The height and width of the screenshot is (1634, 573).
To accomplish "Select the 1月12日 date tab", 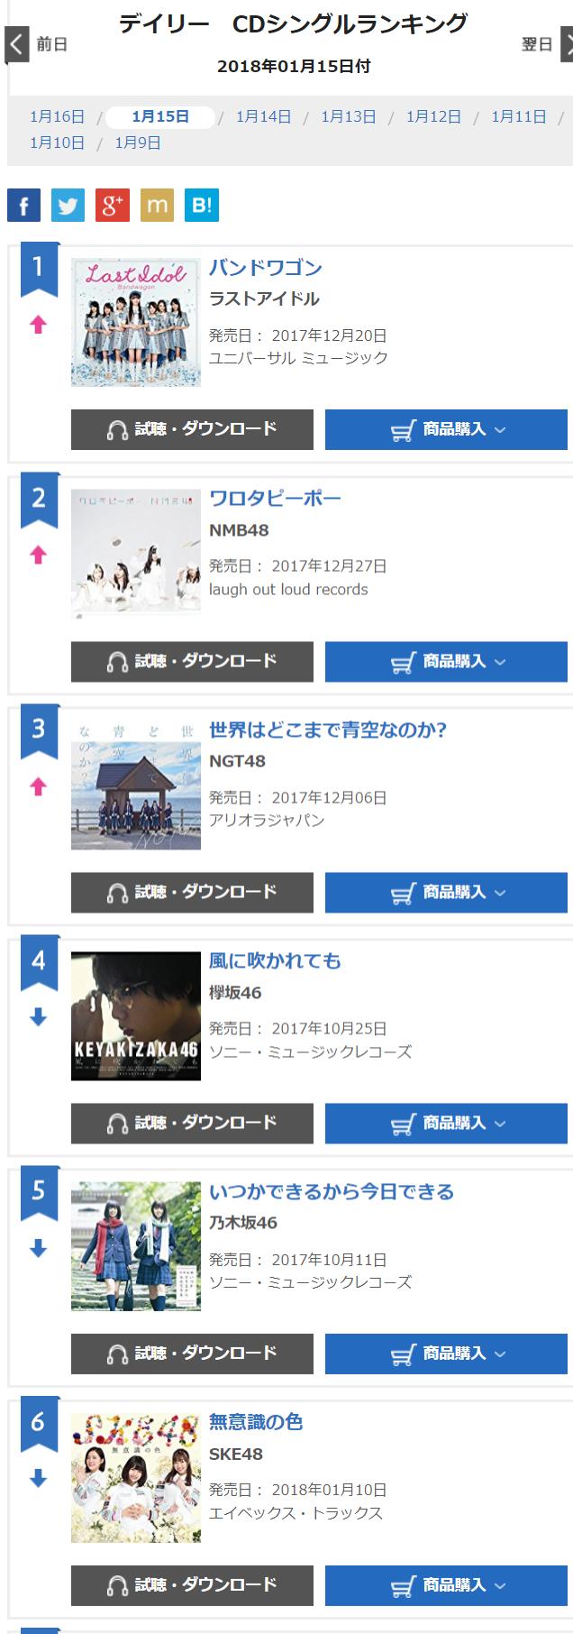I will pyautogui.click(x=433, y=117).
